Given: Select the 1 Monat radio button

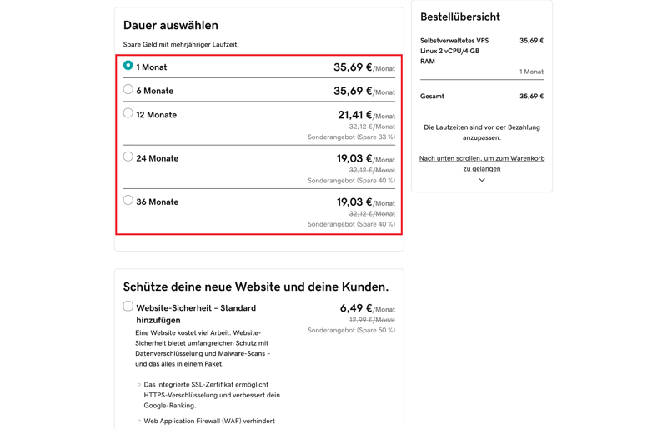Looking at the screenshot, I should [x=128, y=65].
